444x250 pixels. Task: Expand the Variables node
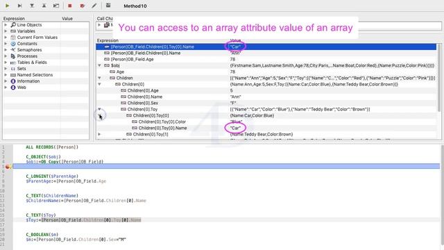[x=6, y=31]
